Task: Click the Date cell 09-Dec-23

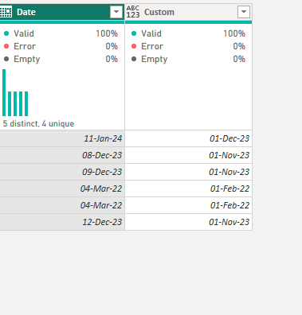Action: tap(62, 172)
